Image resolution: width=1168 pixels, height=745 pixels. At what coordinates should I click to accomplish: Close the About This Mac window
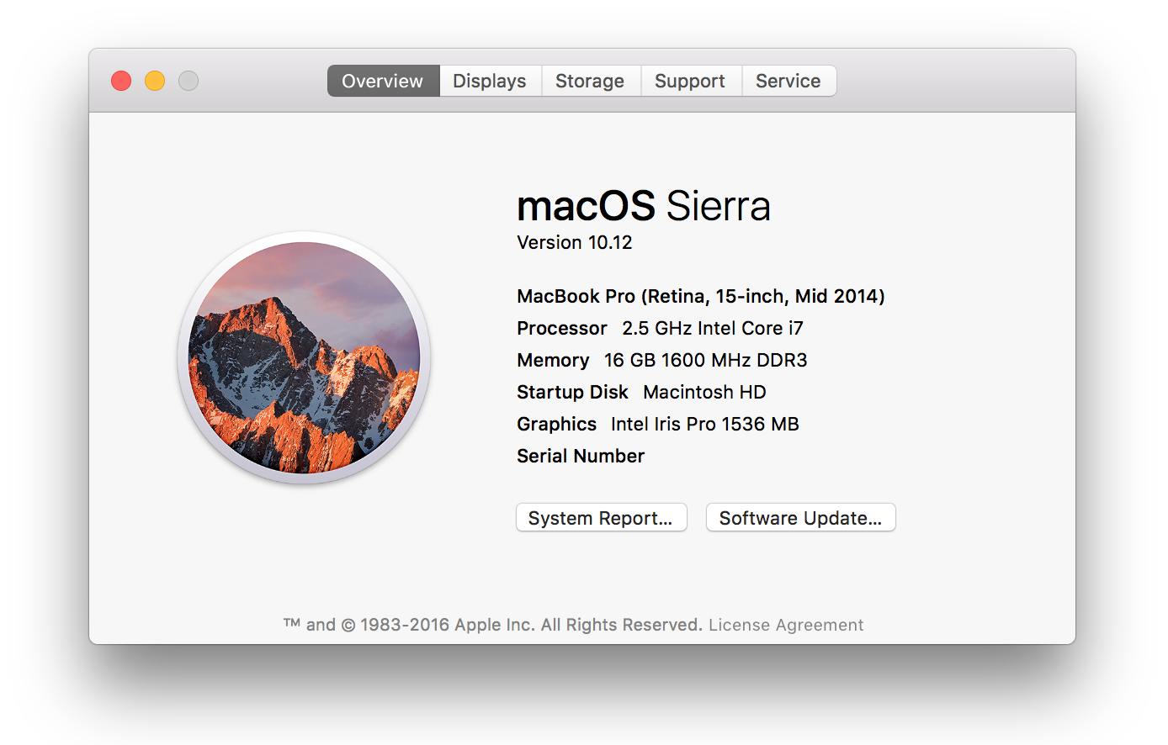click(121, 81)
